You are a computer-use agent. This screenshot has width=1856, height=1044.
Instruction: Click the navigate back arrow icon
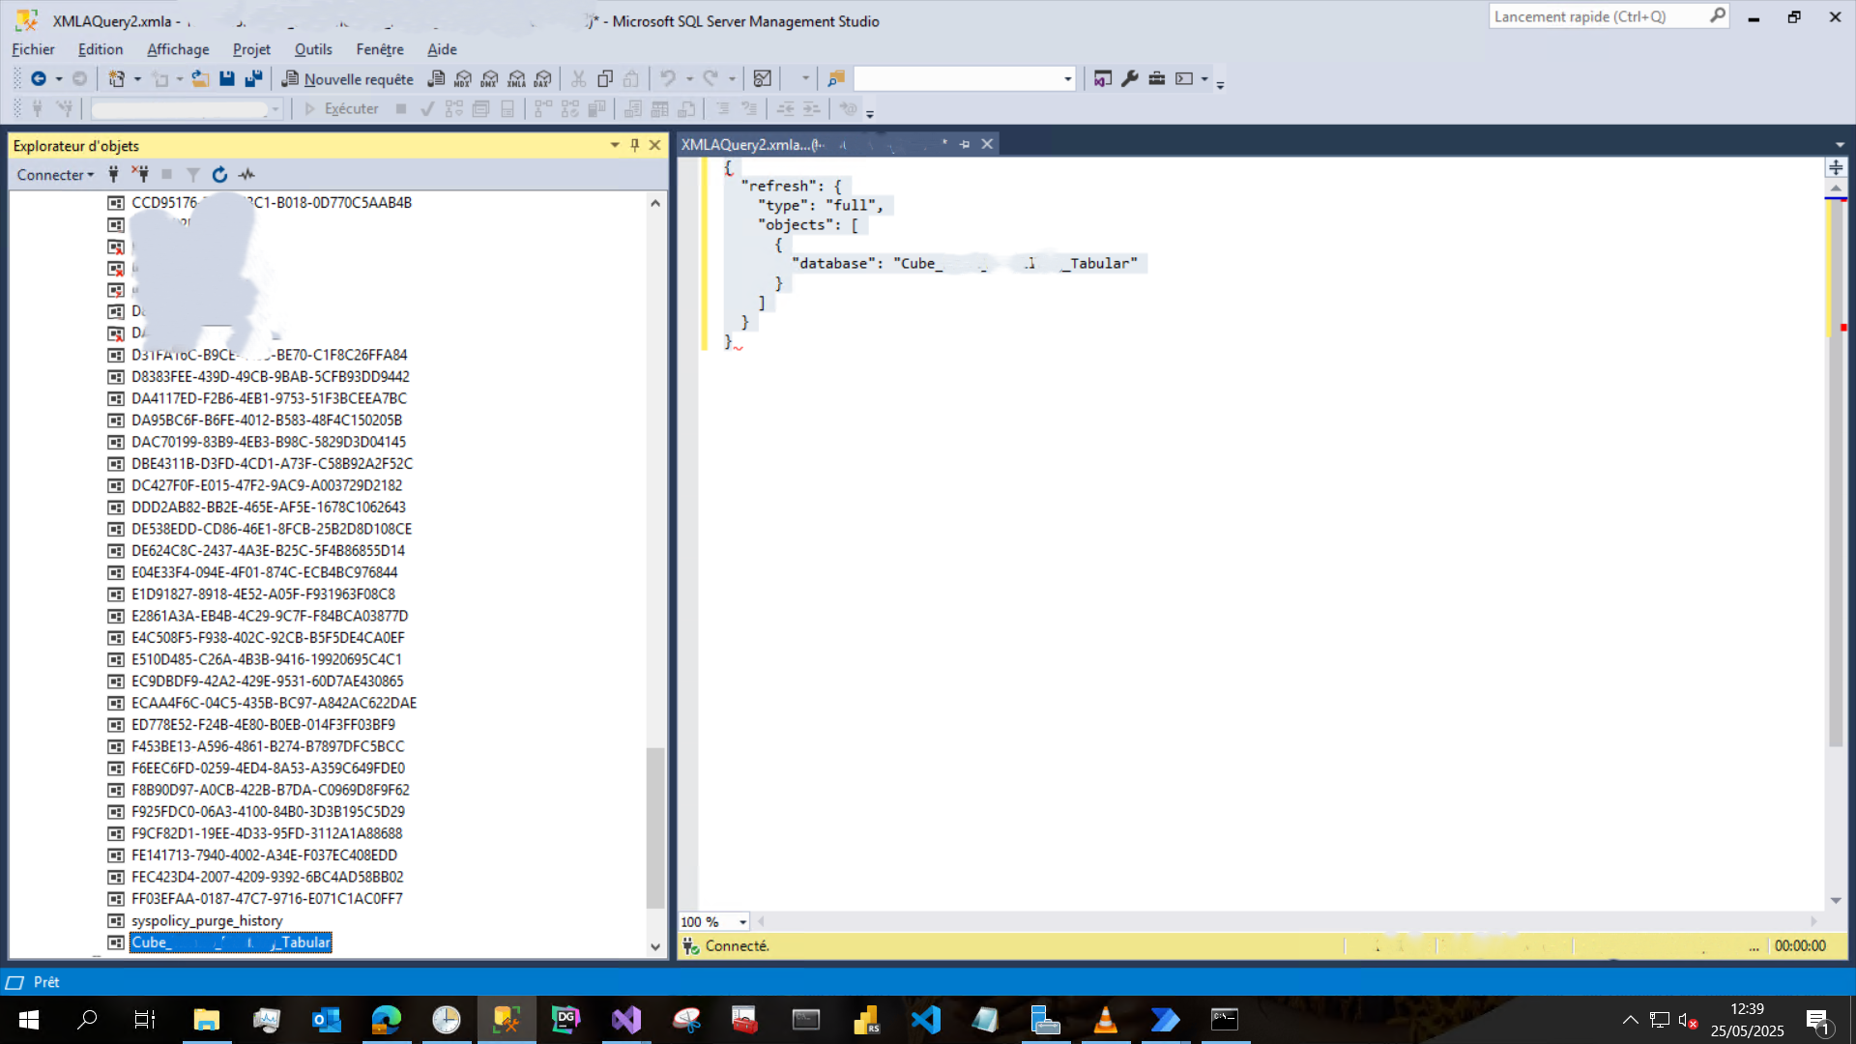[39, 79]
